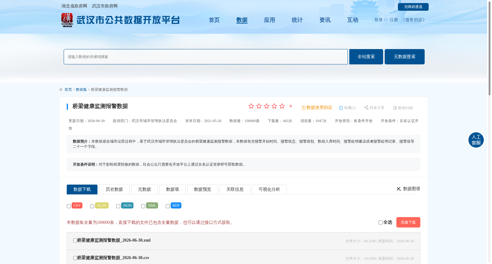492x264 pixels.
Task: Click the 数据图谱 graph icon
Action: tap(399, 189)
